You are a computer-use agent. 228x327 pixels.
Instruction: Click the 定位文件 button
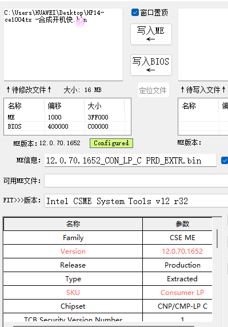[153, 90]
